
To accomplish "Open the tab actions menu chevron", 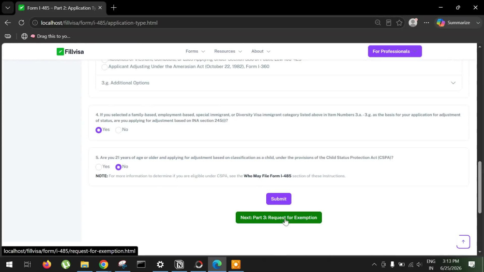I will pyautogui.click(x=8, y=8).
